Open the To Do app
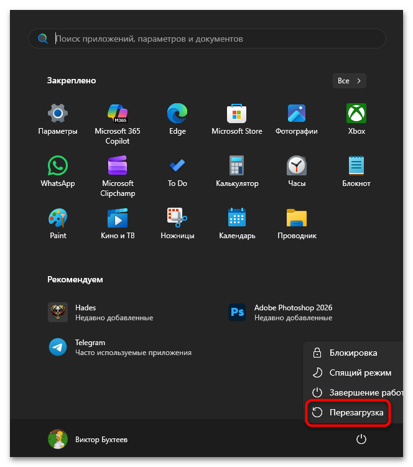The height and width of the screenshot is (467, 413). pos(177,171)
